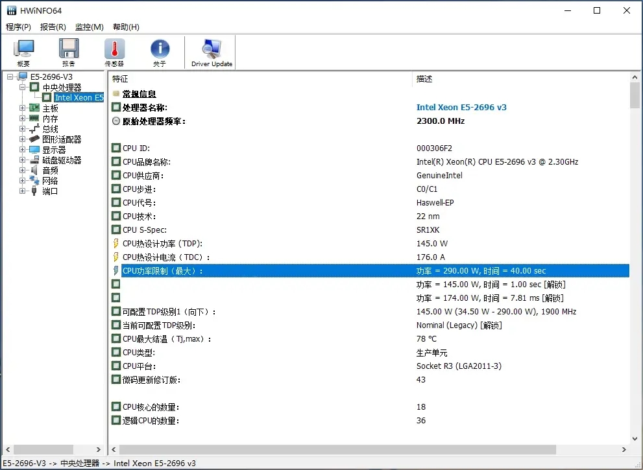Expand the 主板 tree node
Viewport: 643px width, 470px height.
pos(22,108)
